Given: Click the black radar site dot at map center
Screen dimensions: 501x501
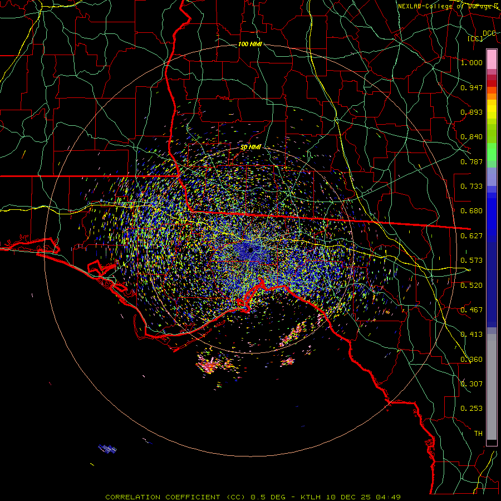Looking at the screenshot, I should (251, 250).
